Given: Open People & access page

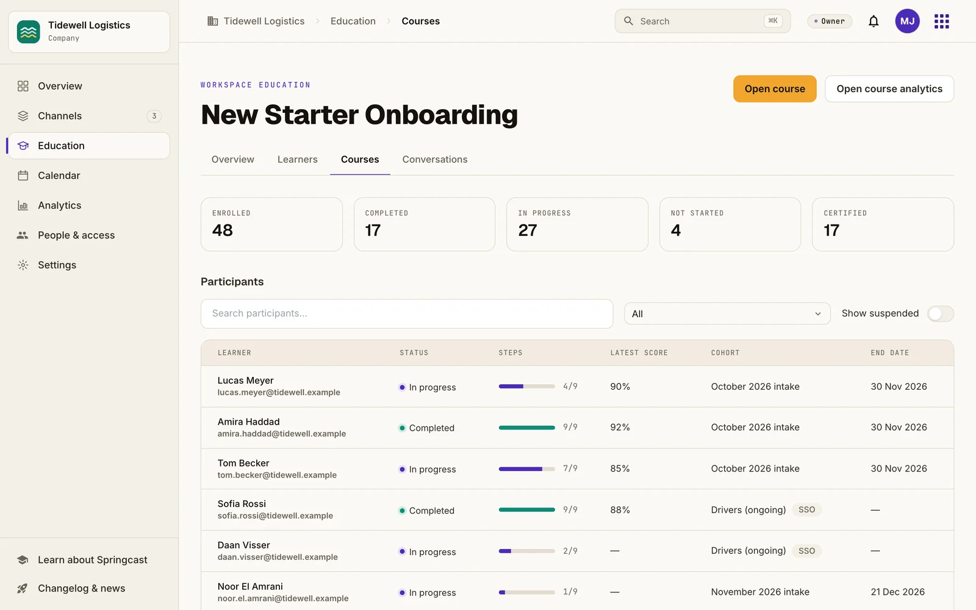Looking at the screenshot, I should (89, 235).
